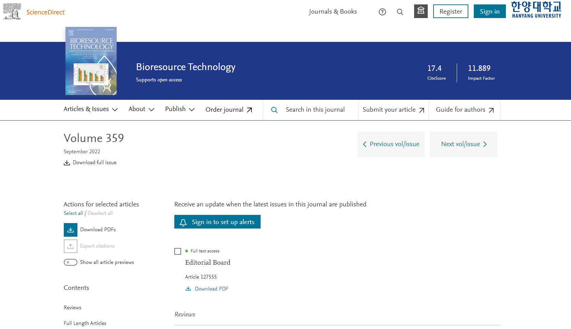571x329 pixels.
Task: Click the help question mark icon
Action: click(382, 12)
